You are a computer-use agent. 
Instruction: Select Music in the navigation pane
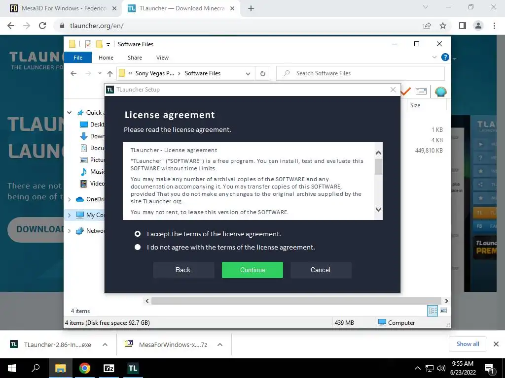coord(92,172)
